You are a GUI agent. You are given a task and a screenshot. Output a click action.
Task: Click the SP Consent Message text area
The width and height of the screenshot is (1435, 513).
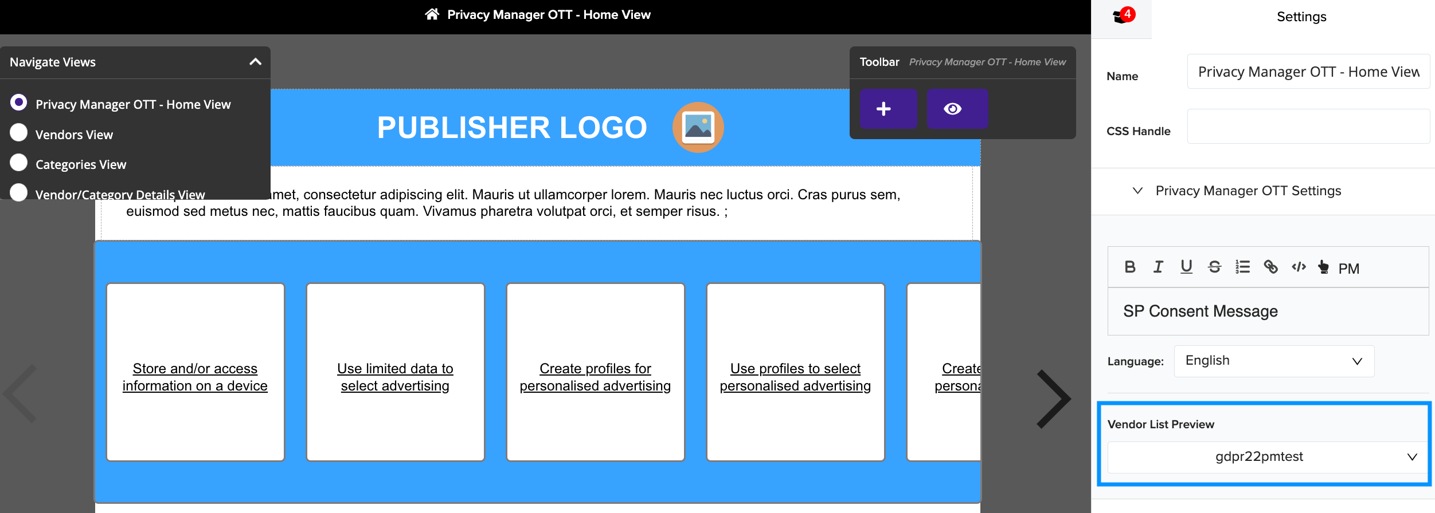1268,311
